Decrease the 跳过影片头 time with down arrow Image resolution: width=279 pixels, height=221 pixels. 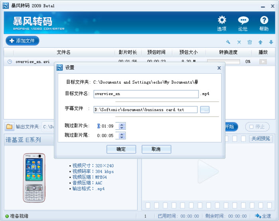click(x=122, y=128)
